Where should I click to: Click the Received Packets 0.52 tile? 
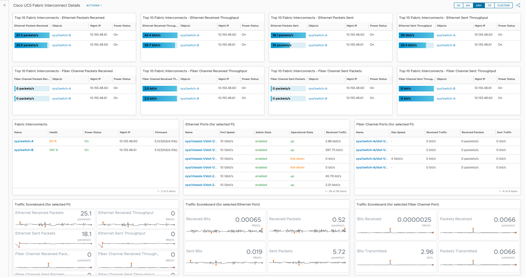(308, 225)
